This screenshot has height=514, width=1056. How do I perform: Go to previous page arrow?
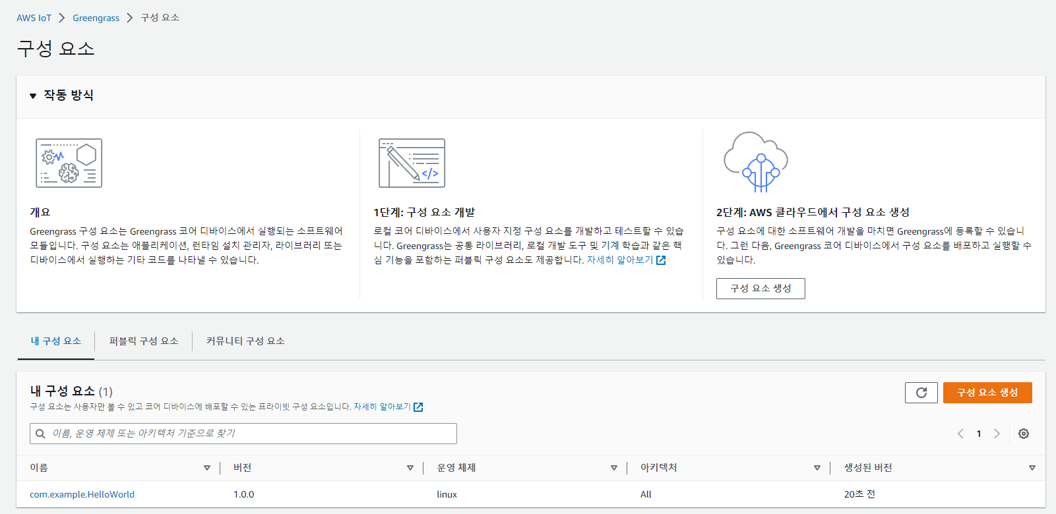tap(960, 434)
